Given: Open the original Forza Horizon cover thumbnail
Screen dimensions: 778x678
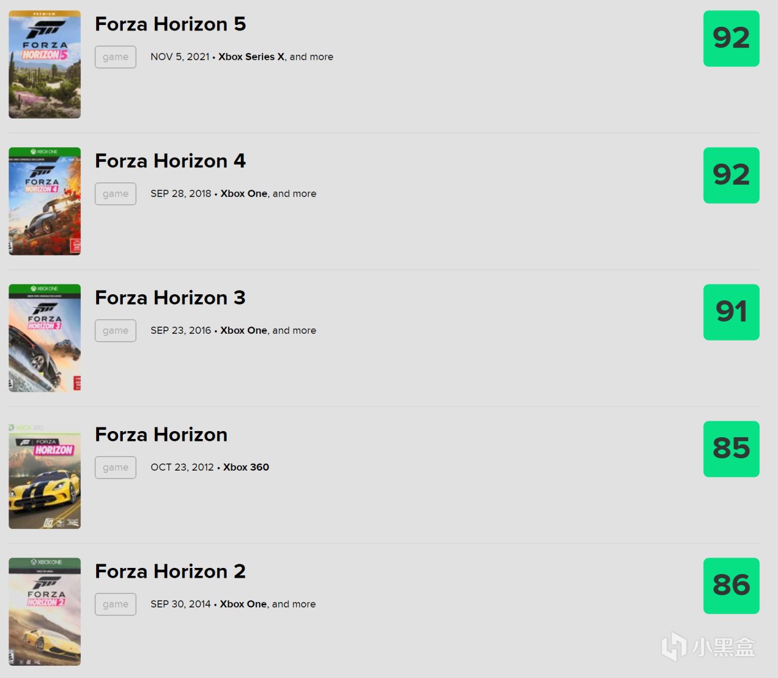Looking at the screenshot, I should click(44, 475).
